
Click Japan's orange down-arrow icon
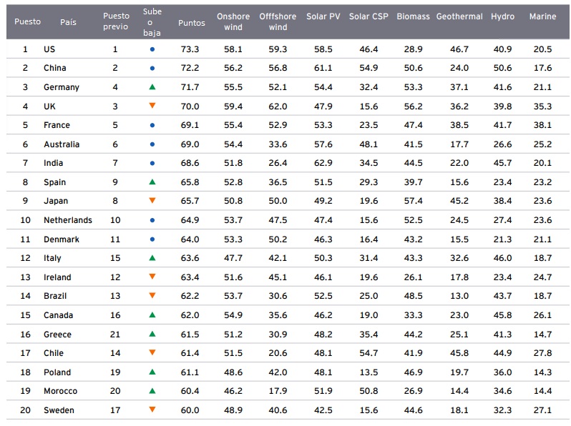click(x=152, y=201)
